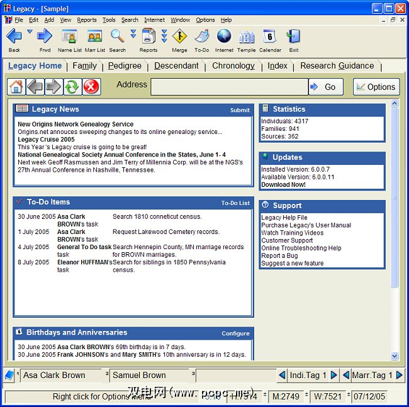409x407 pixels.
Task: Open the Reports menu
Action: tap(87, 20)
